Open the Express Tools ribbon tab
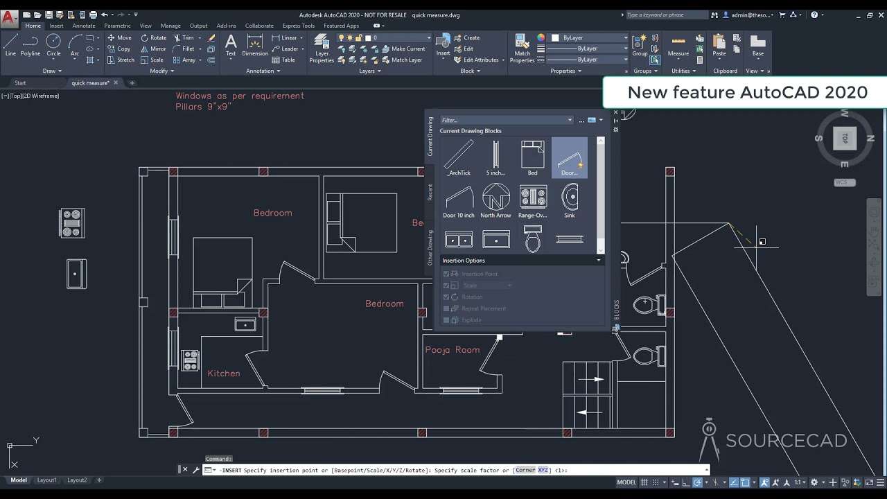887x499 pixels. [x=299, y=26]
